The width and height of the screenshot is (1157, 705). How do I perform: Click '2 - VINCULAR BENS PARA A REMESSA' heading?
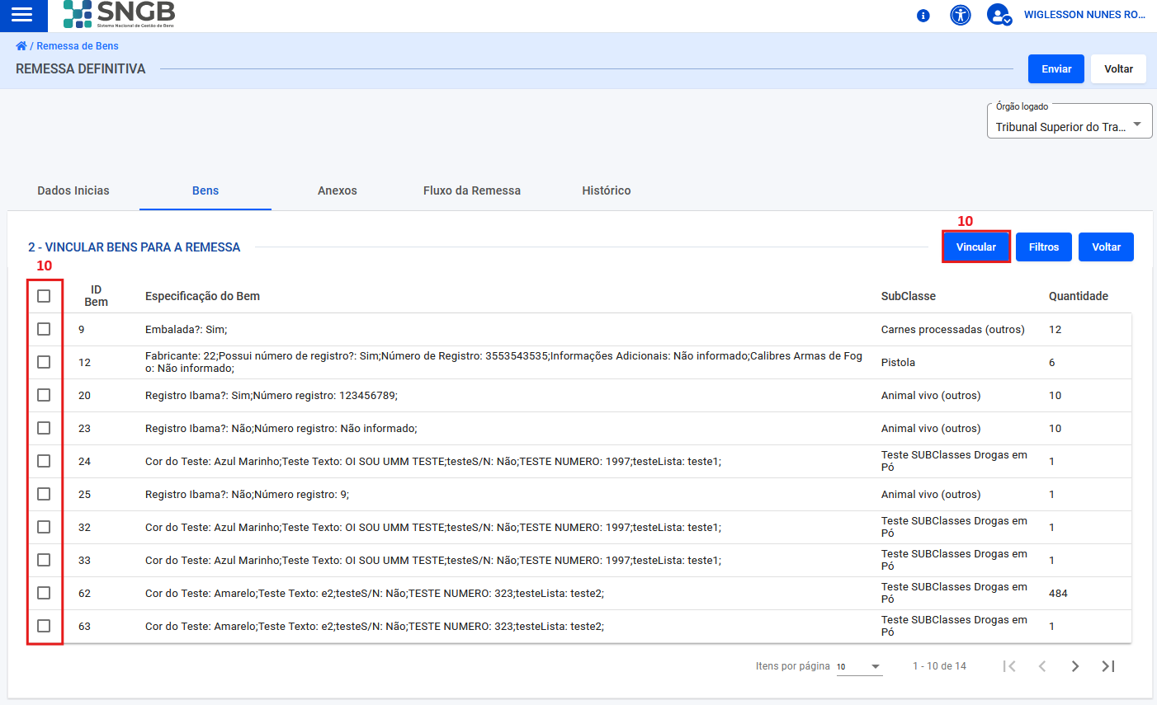[135, 247]
